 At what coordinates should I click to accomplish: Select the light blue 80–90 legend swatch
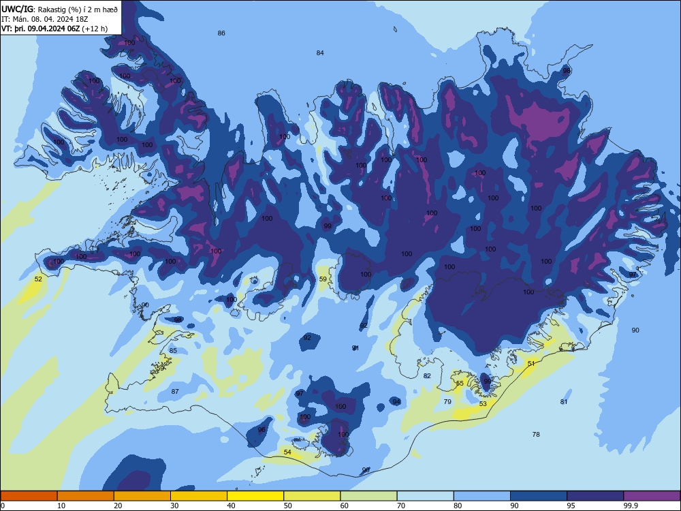pos(482,496)
